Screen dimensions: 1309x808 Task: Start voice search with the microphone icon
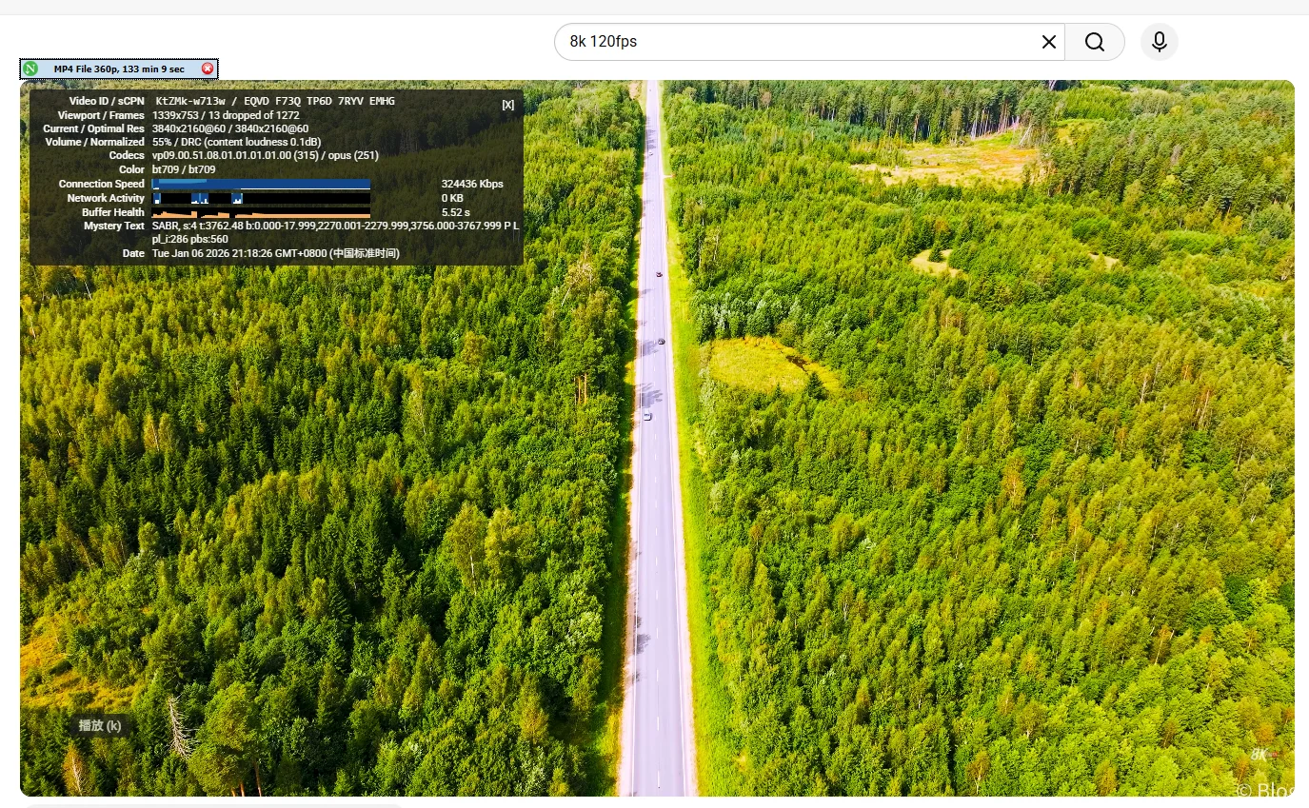(x=1159, y=42)
